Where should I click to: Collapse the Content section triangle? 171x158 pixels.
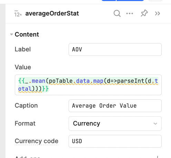coord(11,34)
